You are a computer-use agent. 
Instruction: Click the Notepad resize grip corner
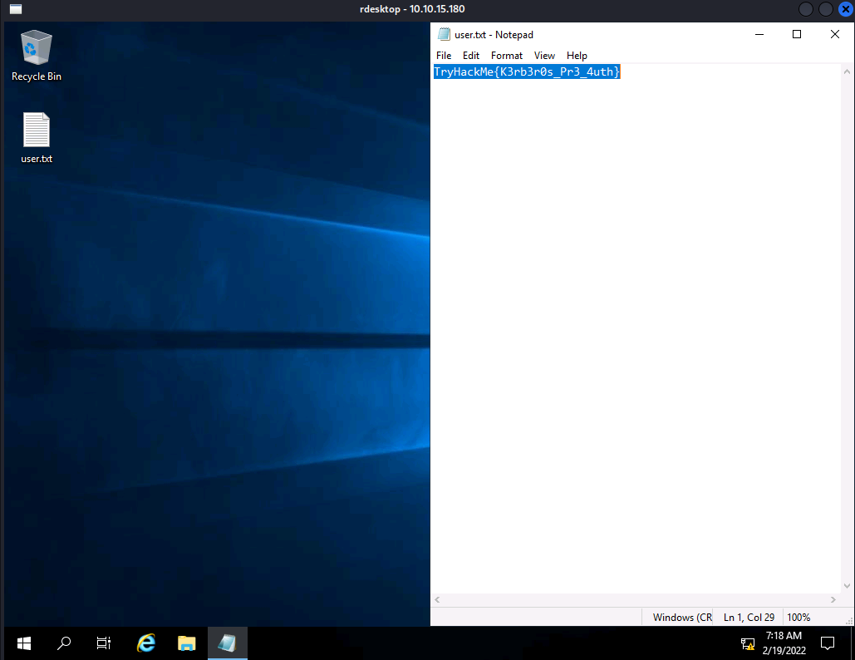point(849,621)
